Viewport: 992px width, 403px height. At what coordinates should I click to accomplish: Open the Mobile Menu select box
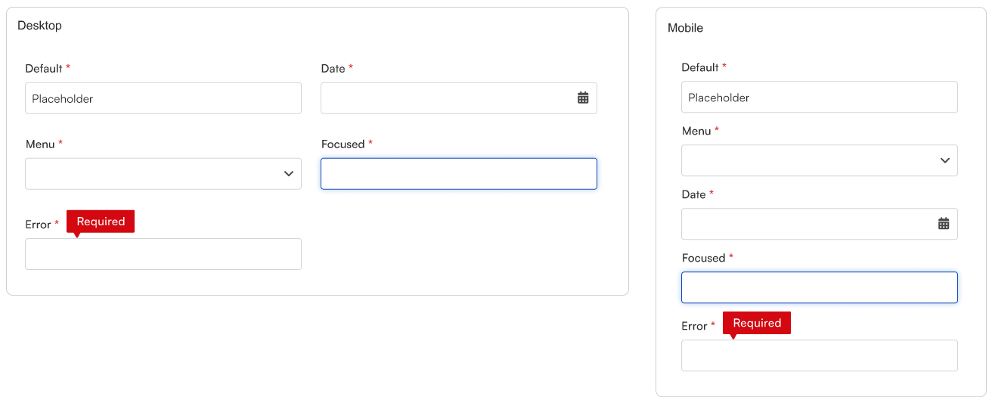click(820, 160)
